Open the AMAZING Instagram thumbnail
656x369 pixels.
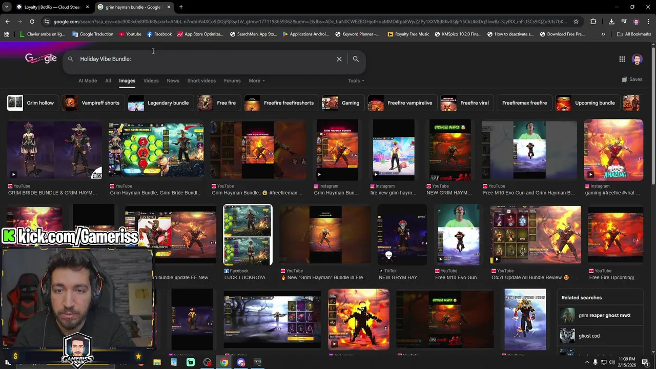pos(613,150)
